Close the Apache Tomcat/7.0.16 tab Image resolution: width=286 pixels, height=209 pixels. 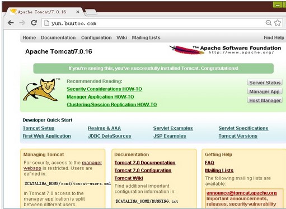78,12
